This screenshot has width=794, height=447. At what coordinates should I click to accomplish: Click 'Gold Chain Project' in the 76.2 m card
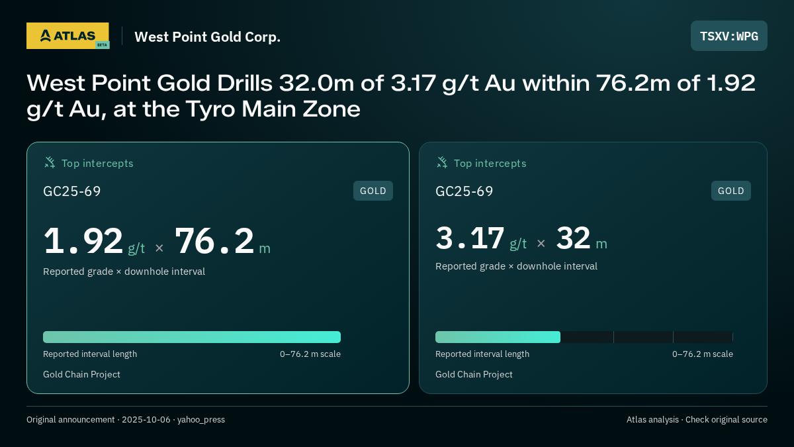coord(81,374)
